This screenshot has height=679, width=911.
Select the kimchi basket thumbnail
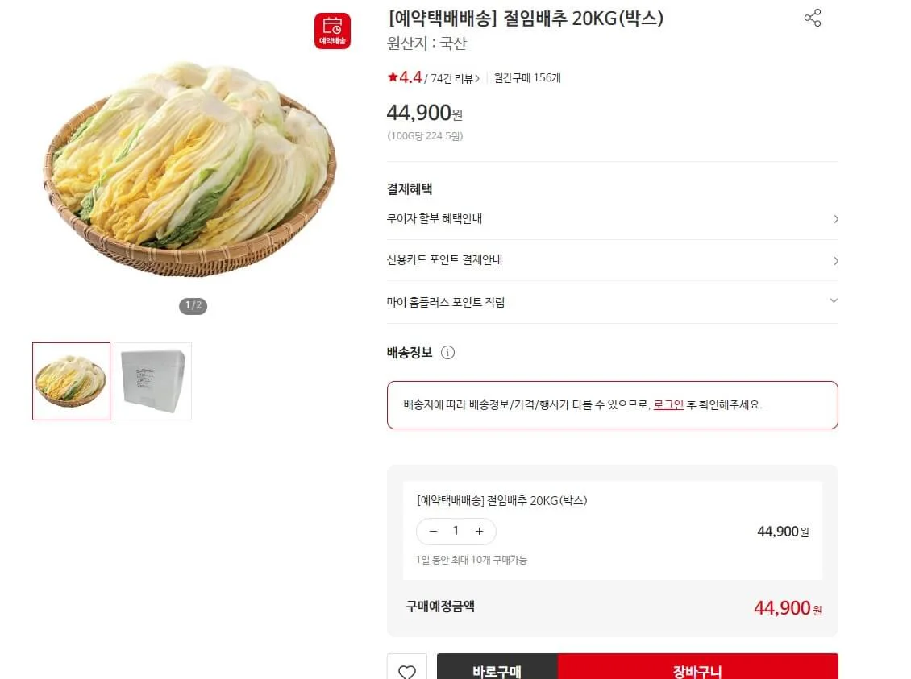pyautogui.click(x=71, y=381)
